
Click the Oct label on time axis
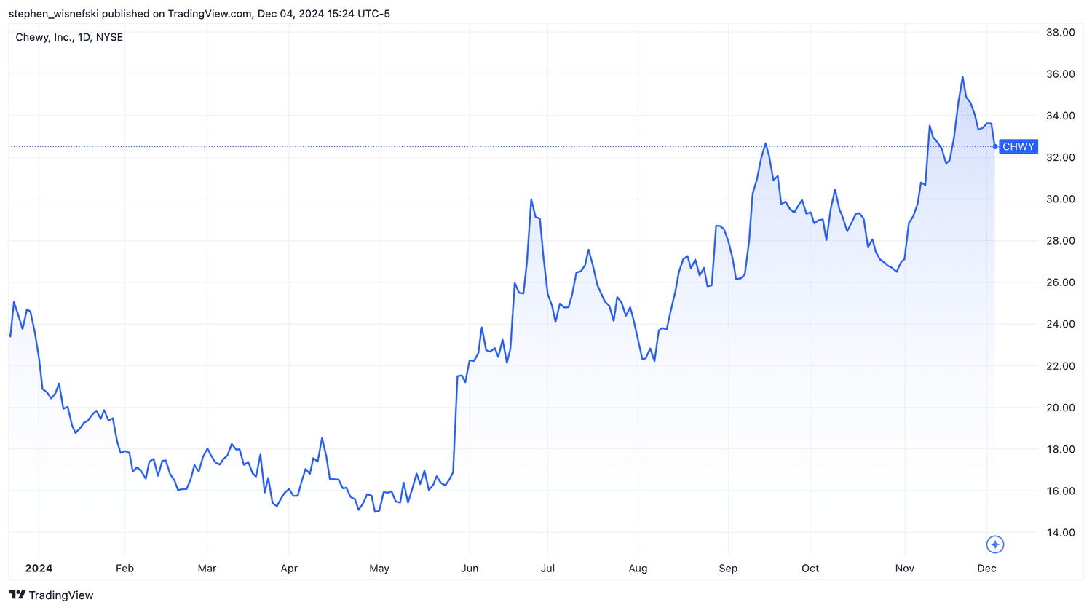point(810,568)
